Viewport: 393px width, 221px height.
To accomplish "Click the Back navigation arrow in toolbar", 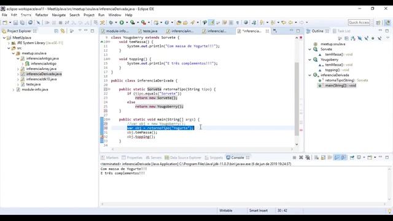I will [290, 23].
